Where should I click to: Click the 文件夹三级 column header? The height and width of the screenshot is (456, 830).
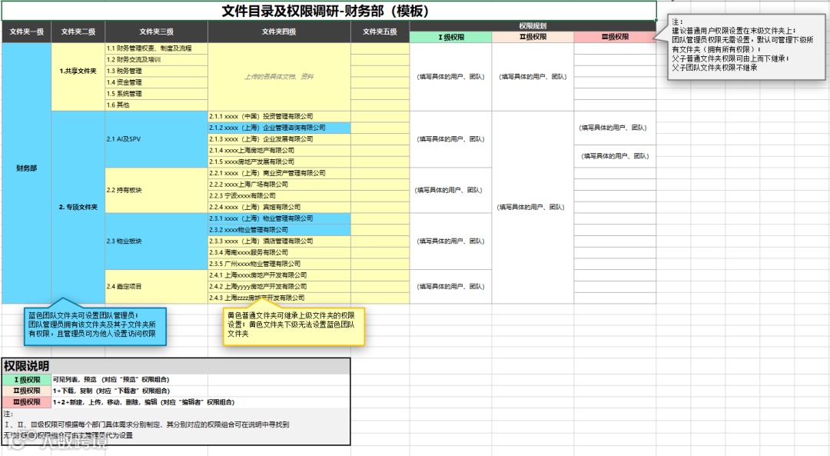[x=156, y=32]
